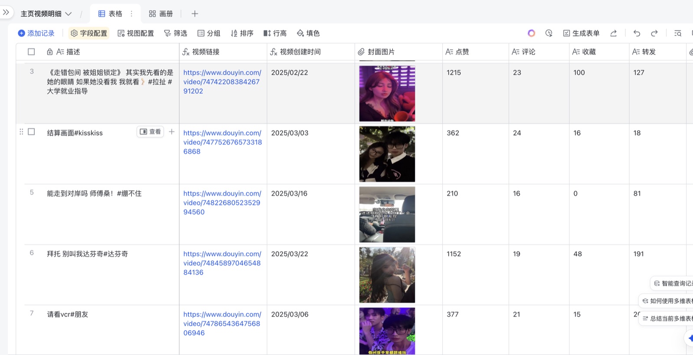Click 添加记录 to add a record
693x355 pixels.
(36, 33)
